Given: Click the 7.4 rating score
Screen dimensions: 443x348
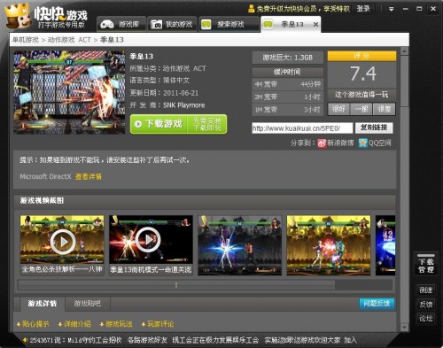Looking at the screenshot, I should click(x=362, y=73).
